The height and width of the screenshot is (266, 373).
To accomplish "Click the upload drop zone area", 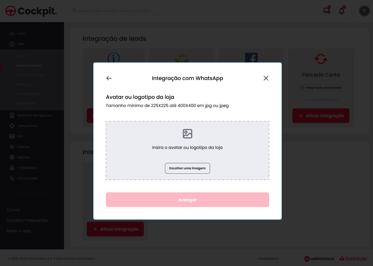I will point(188,150).
